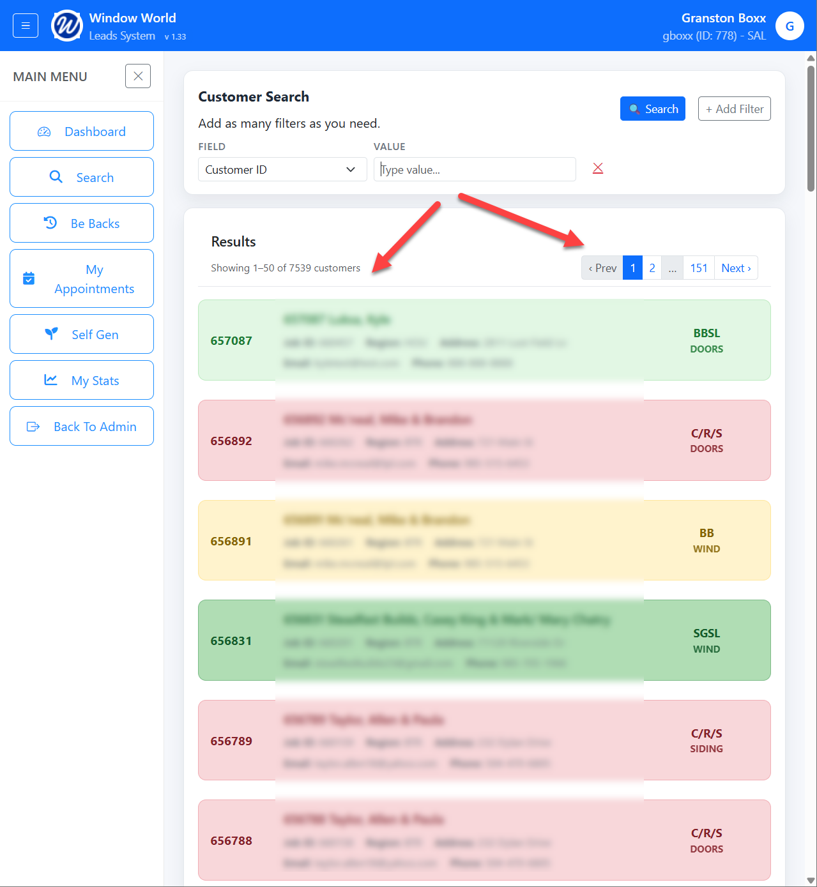The image size is (817, 887).
Task: Open the My Stats menu item
Action: [82, 380]
